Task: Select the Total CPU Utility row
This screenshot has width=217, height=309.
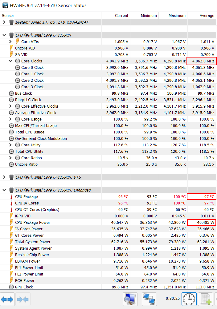Action: [108, 151]
